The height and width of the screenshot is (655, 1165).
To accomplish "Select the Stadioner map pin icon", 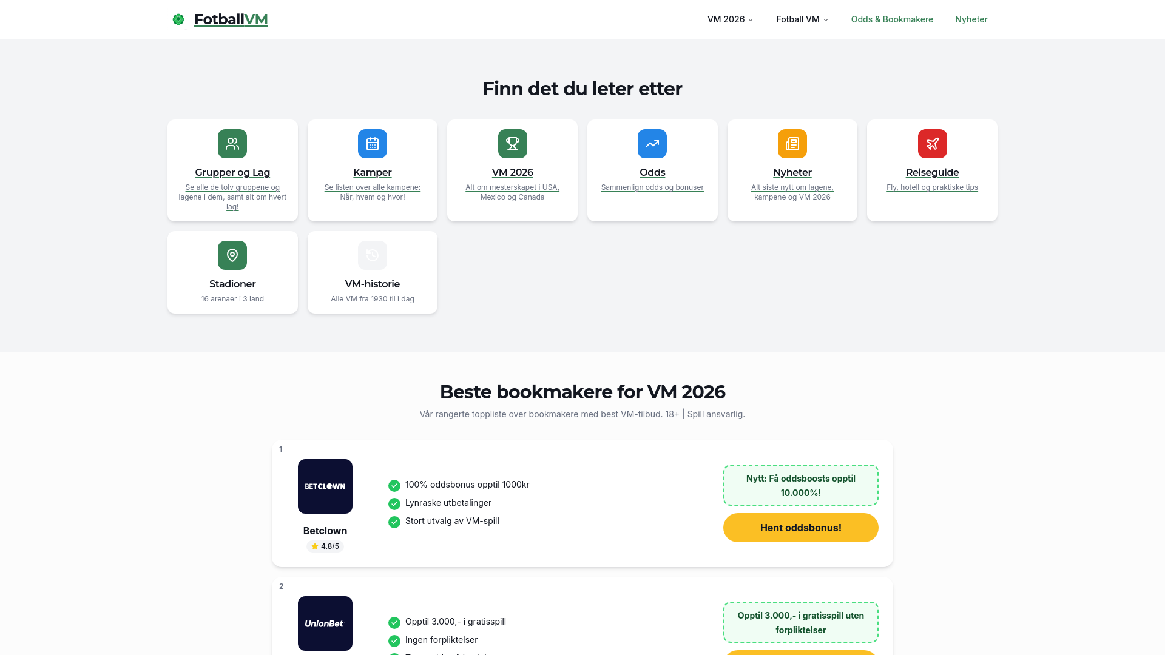I will point(232,255).
